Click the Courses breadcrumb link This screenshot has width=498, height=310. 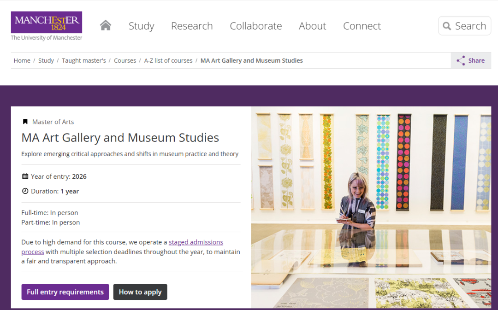tap(125, 60)
